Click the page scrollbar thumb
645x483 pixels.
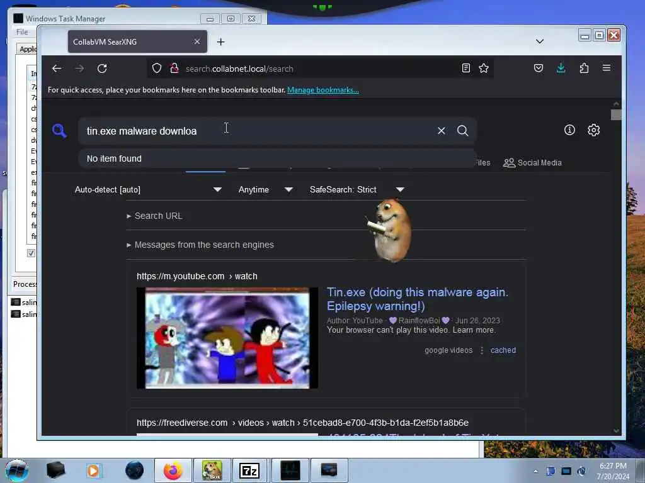(616, 114)
